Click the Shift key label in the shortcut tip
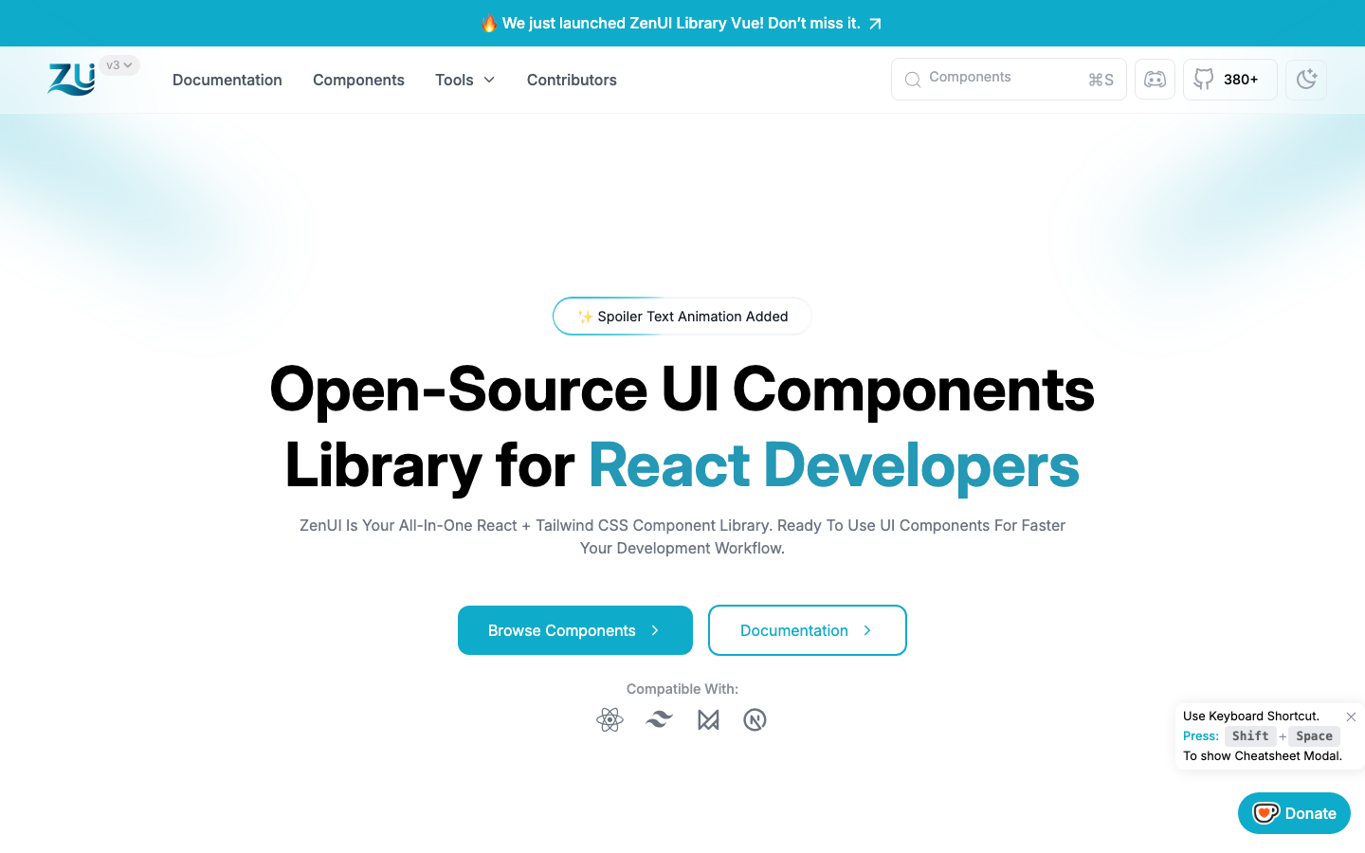Image resolution: width=1365 pixels, height=853 pixels. [1250, 736]
